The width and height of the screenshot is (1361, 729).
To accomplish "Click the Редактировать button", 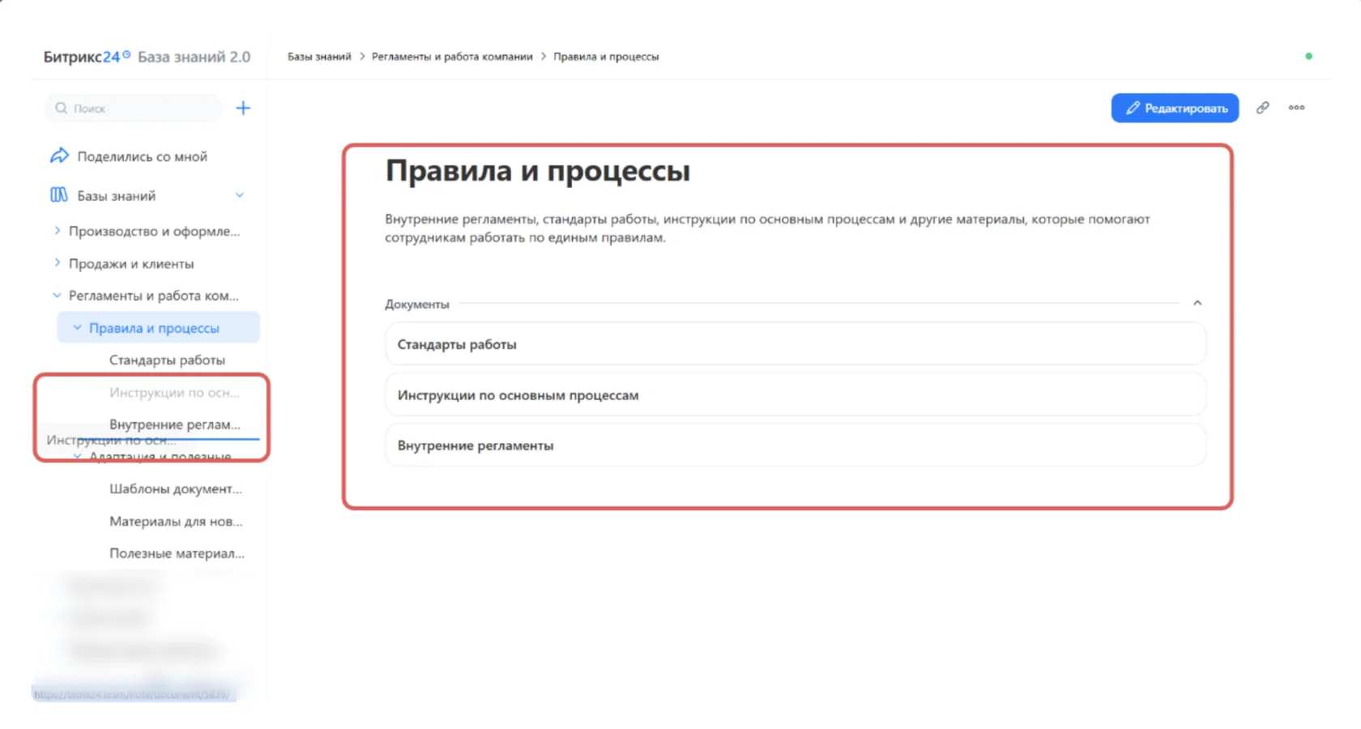I will tap(1175, 108).
